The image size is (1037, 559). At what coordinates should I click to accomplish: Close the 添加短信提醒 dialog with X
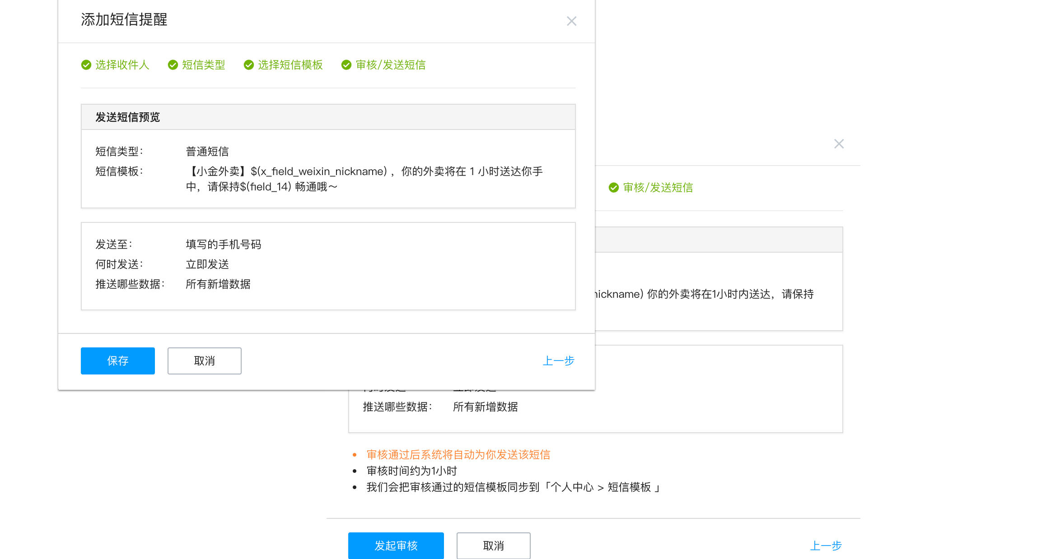pos(571,21)
